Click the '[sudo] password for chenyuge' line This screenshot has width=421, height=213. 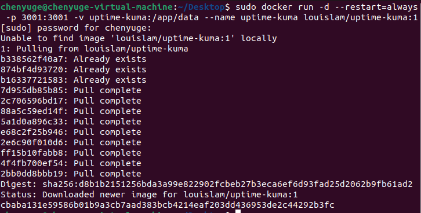point(76,28)
